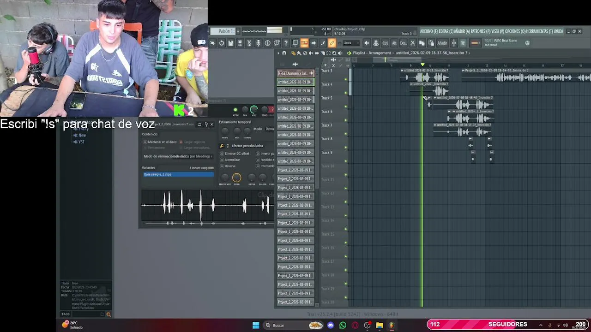
Task: Open Windows Start menu
Action: tap(256, 325)
